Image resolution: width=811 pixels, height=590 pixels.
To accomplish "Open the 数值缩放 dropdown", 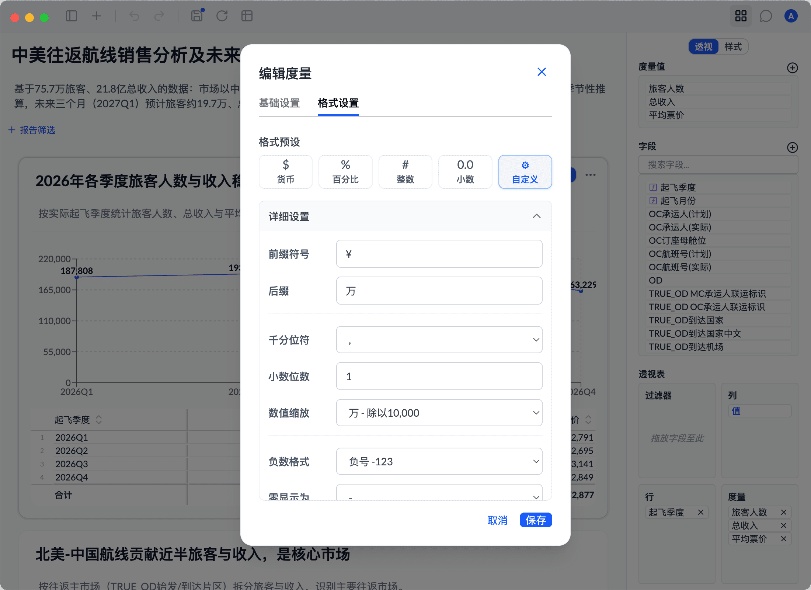I will point(439,413).
